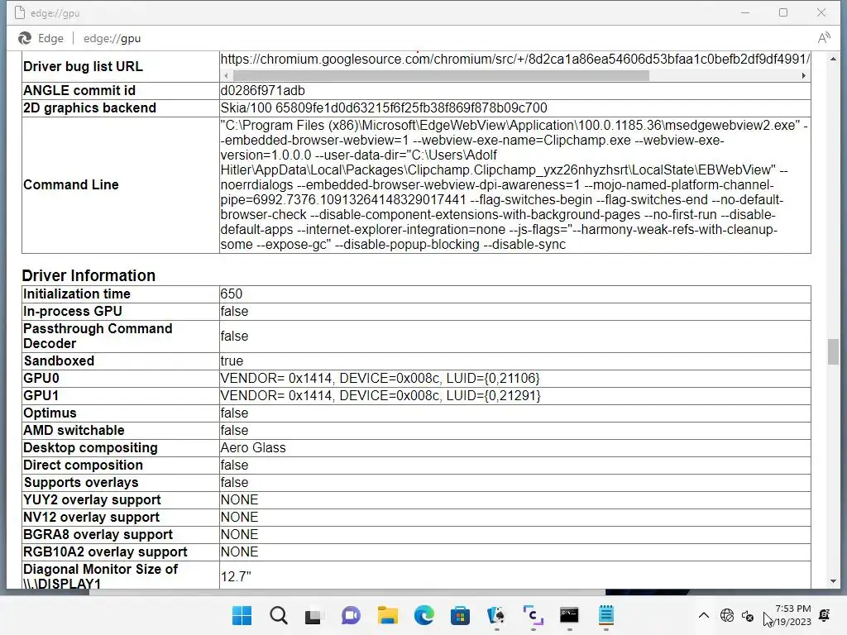The width and height of the screenshot is (847, 635).
Task: Click the Edge logo beside the address
Action: click(25, 38)
